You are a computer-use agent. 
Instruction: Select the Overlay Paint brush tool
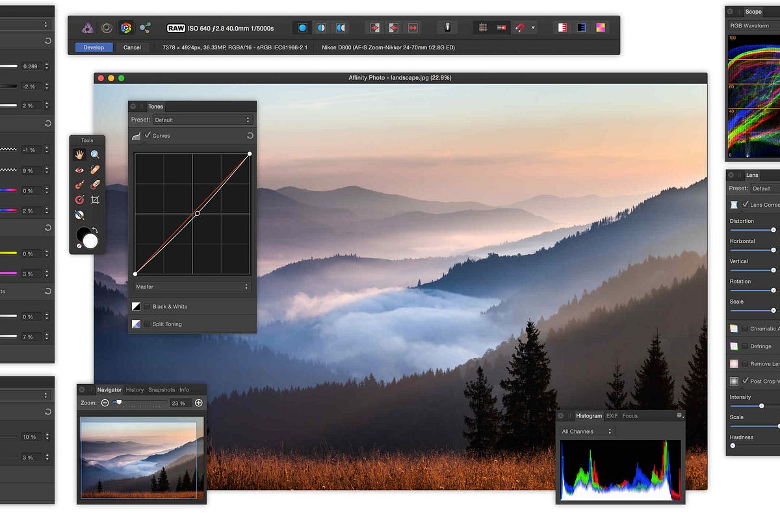pyautogui.click(x=79, y=185)
